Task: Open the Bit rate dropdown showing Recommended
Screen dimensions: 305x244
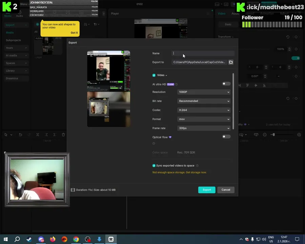Action: (204, 101)
